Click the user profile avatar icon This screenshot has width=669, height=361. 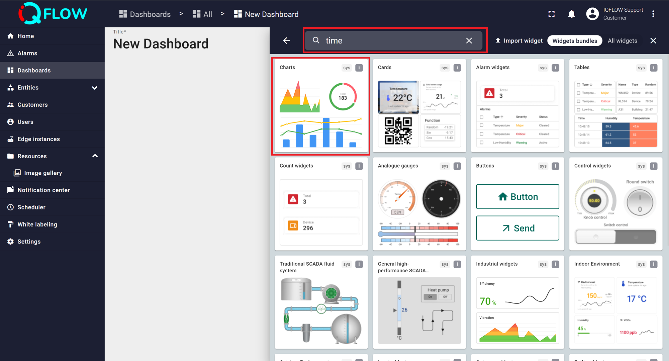(x=592, y=14)
